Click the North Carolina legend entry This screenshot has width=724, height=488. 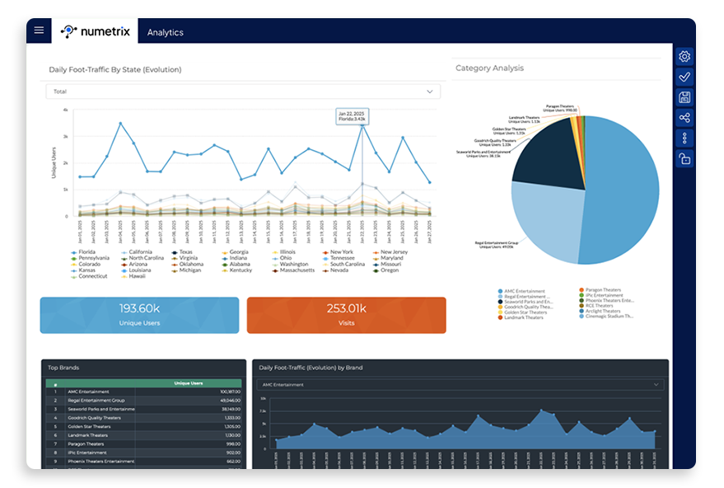click(142, 258)
